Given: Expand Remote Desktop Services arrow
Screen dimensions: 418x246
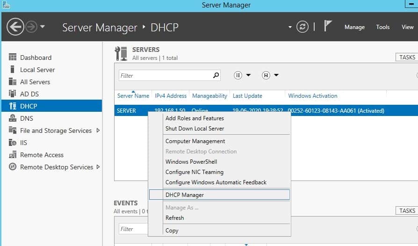Looking at the screenshot, I should tap(98, 167).
